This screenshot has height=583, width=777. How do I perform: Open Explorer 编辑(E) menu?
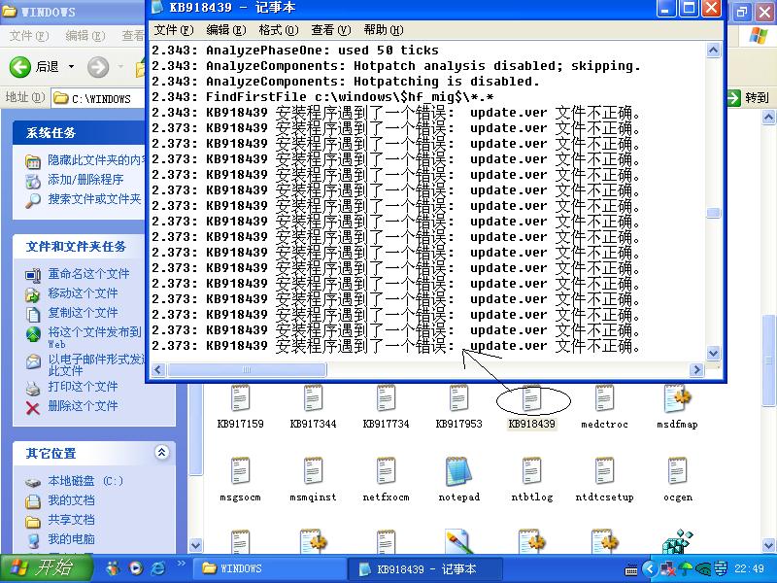pyautogui.click(x=85, y=36)
